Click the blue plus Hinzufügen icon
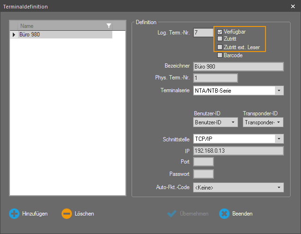301x234 pixels. (14, 214)
